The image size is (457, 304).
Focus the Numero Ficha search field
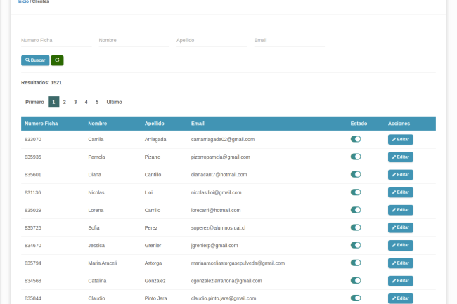(56, 41)
